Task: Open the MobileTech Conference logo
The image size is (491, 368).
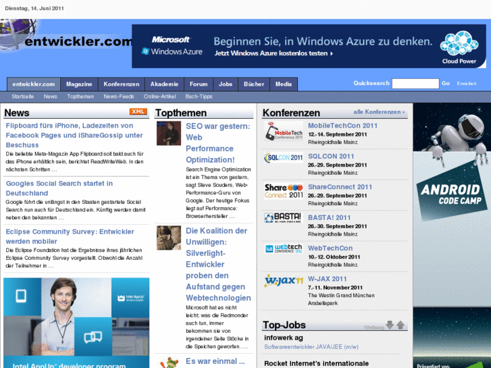Action: 284,132
